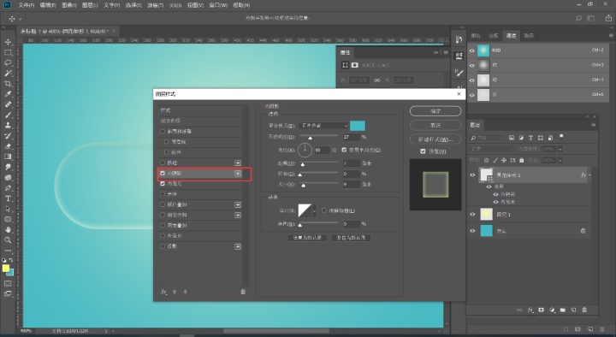Viewport: 616px width, 337px height.
Task: Select the Path Selection arrow tool
Action: tap(8, 209)
